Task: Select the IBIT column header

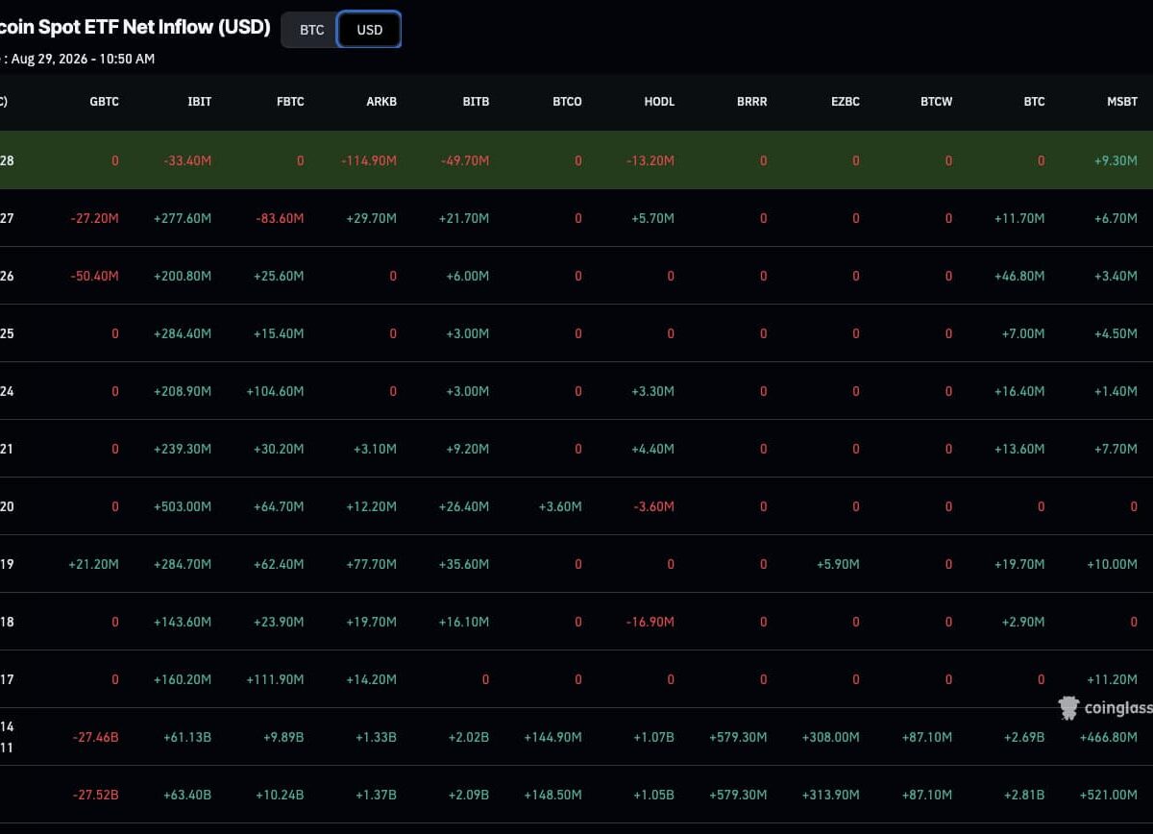Action: point(199,102)
